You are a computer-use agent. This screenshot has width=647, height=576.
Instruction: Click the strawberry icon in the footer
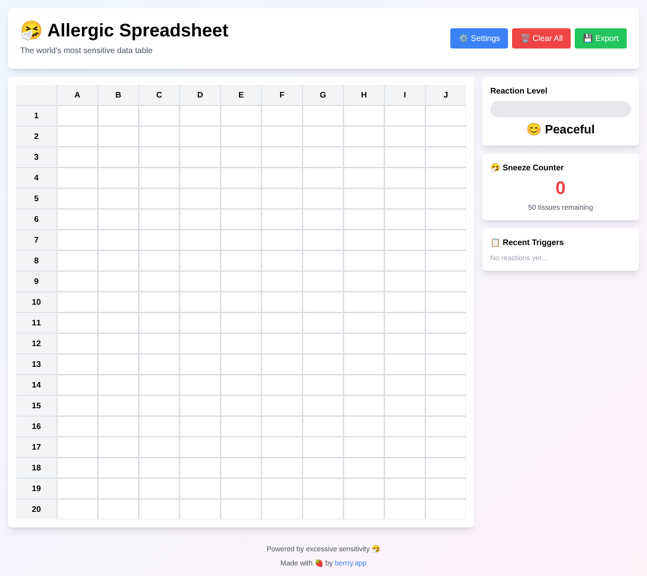click(x=318, y=562)
